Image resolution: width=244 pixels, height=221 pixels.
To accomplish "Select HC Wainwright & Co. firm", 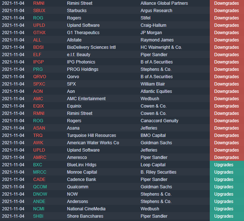I will (x=161, y=47).
